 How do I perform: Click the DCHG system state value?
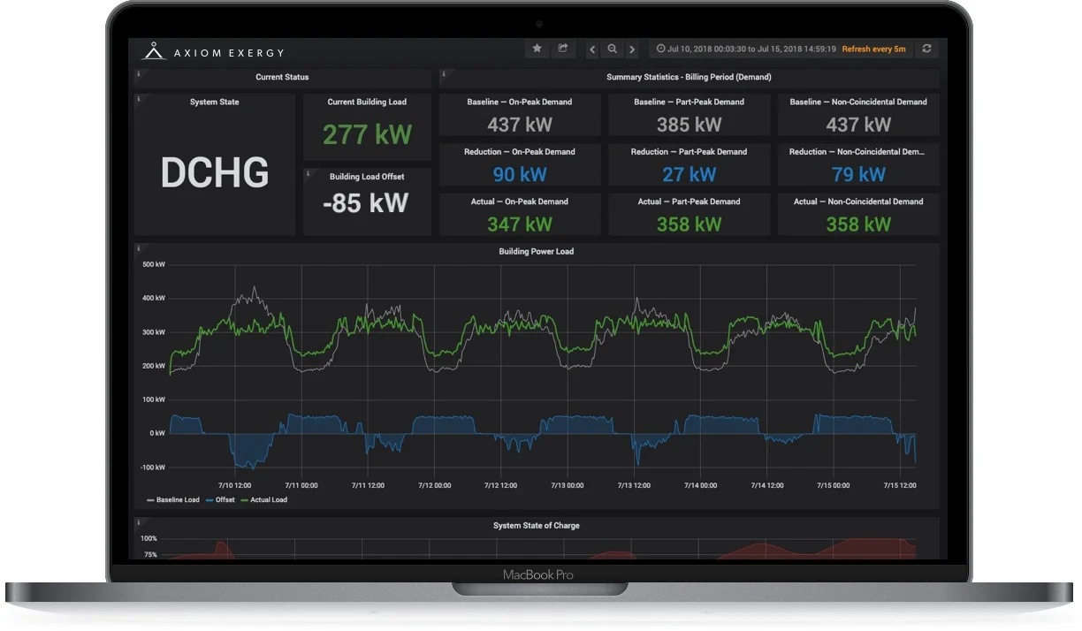(215, 172)
